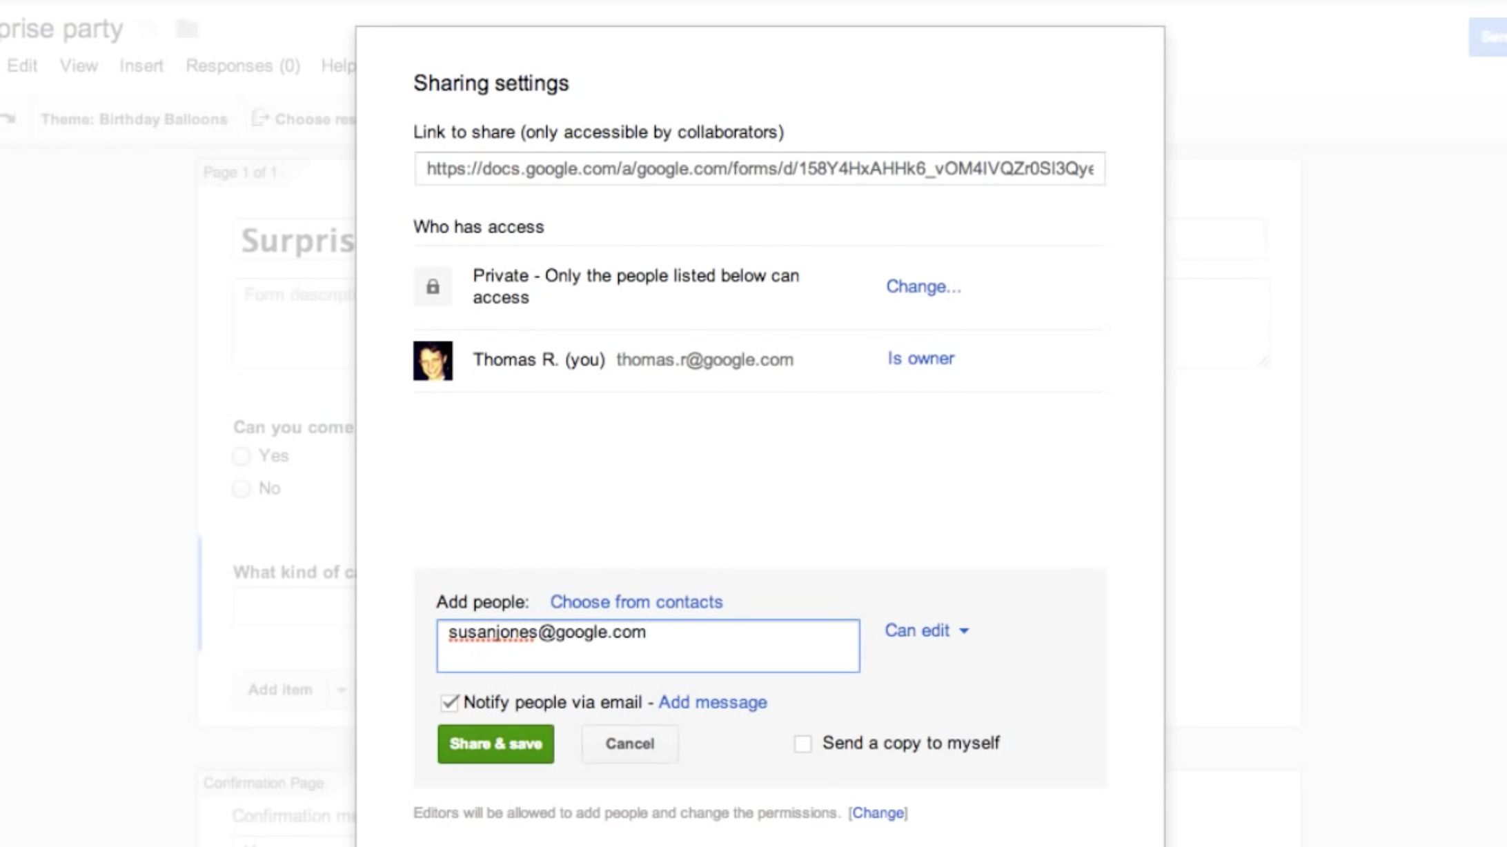Click the redo arrow in the toolbar

[x=8, y=119]
